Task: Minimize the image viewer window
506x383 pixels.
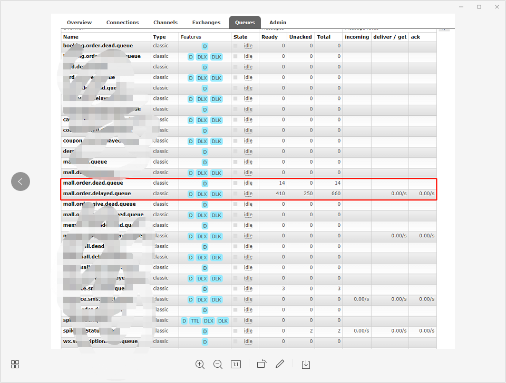Action: coord(461,7)
